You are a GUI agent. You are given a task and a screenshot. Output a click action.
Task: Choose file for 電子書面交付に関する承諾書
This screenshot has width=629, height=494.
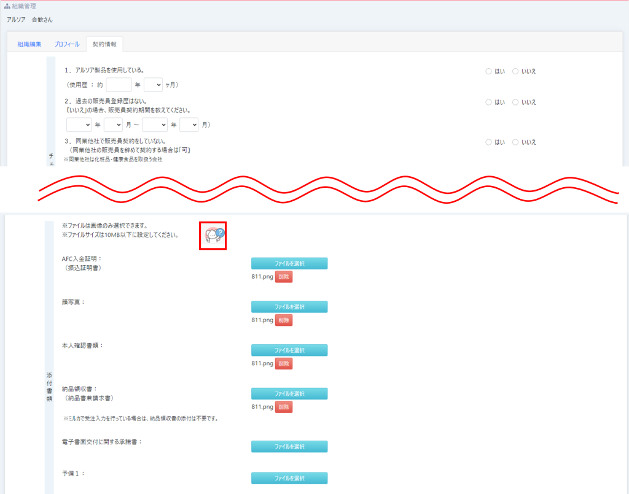[x=289, y=446]
